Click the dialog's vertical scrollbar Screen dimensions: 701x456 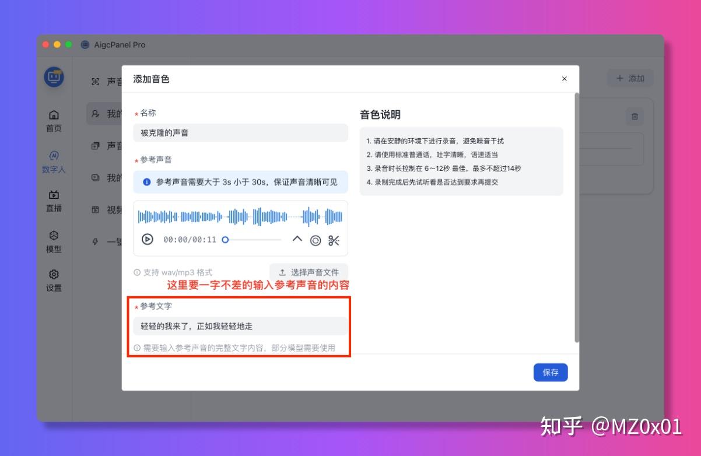click(577, 217)
